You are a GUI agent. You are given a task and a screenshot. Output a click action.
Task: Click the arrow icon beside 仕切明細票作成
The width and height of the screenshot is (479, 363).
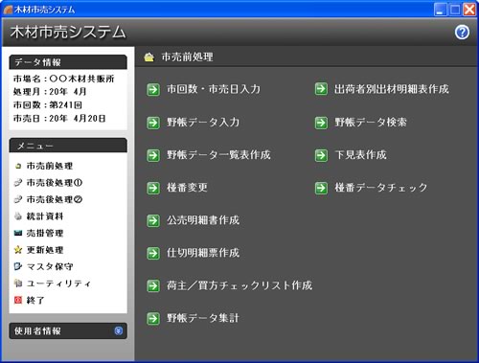pos(153,254)
